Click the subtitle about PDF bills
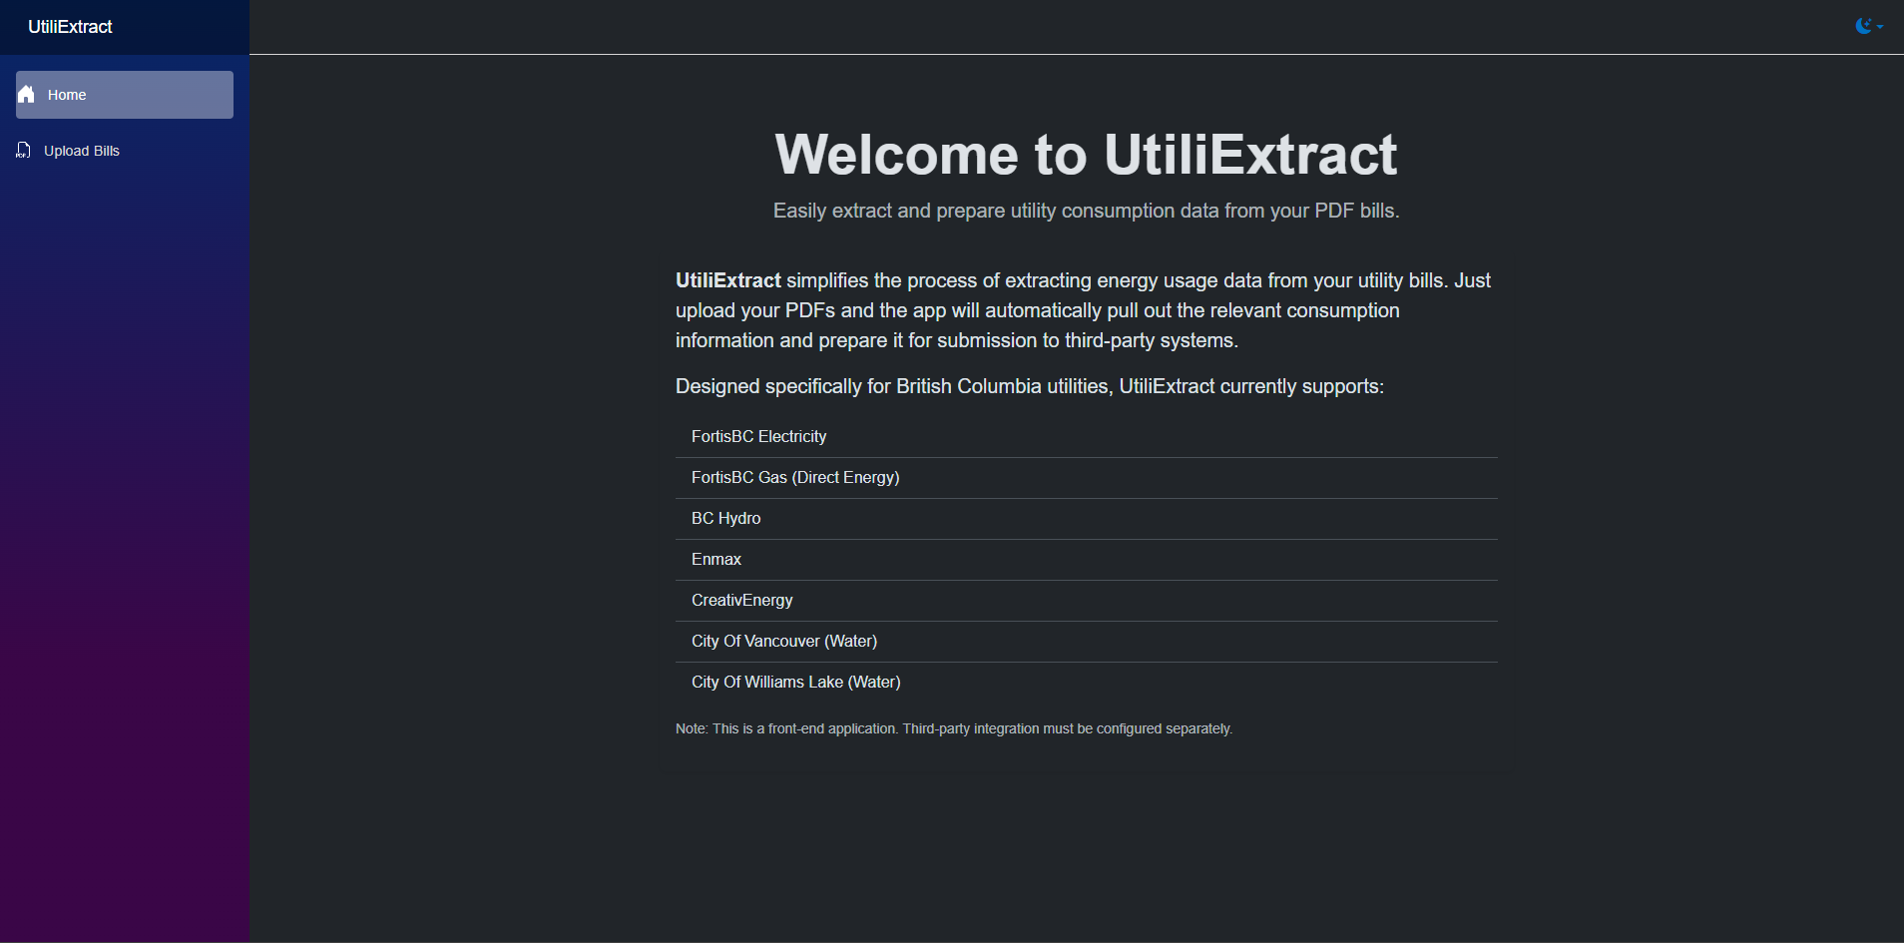The width and height of the screenshot is (1904, 943). pos(1086,211)
